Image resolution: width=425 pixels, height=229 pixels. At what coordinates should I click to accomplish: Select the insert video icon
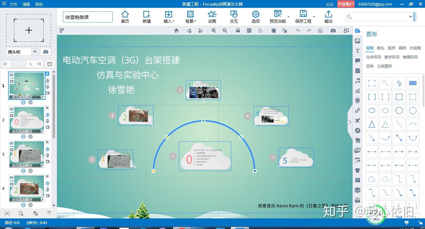357,71
